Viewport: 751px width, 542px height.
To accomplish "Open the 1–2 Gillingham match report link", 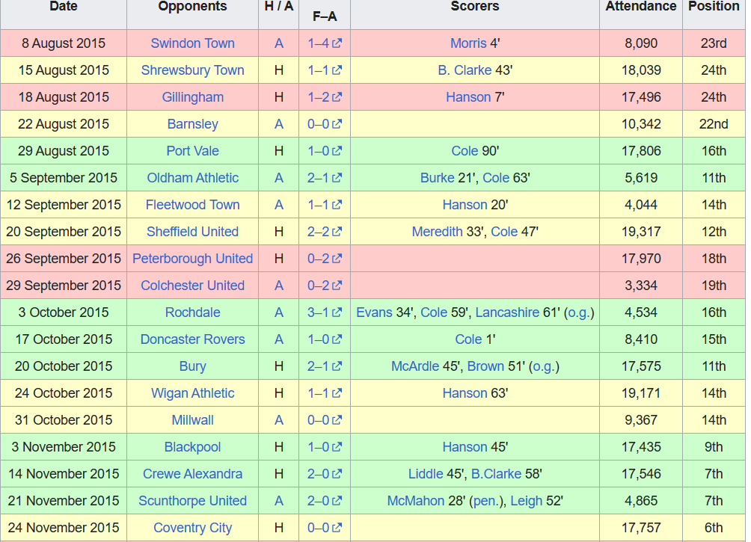I will pyautogui.click(x=325, y=96).
